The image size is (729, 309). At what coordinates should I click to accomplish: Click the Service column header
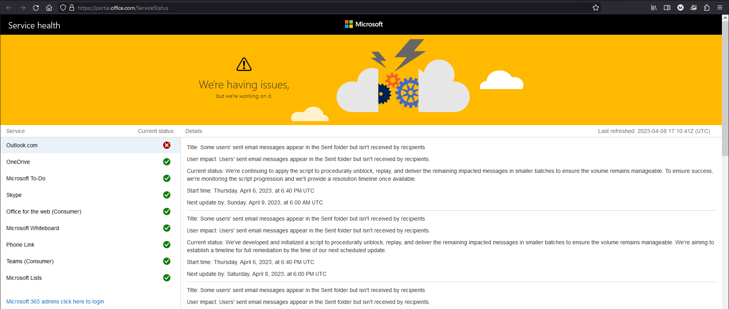(x=15, y=131)
